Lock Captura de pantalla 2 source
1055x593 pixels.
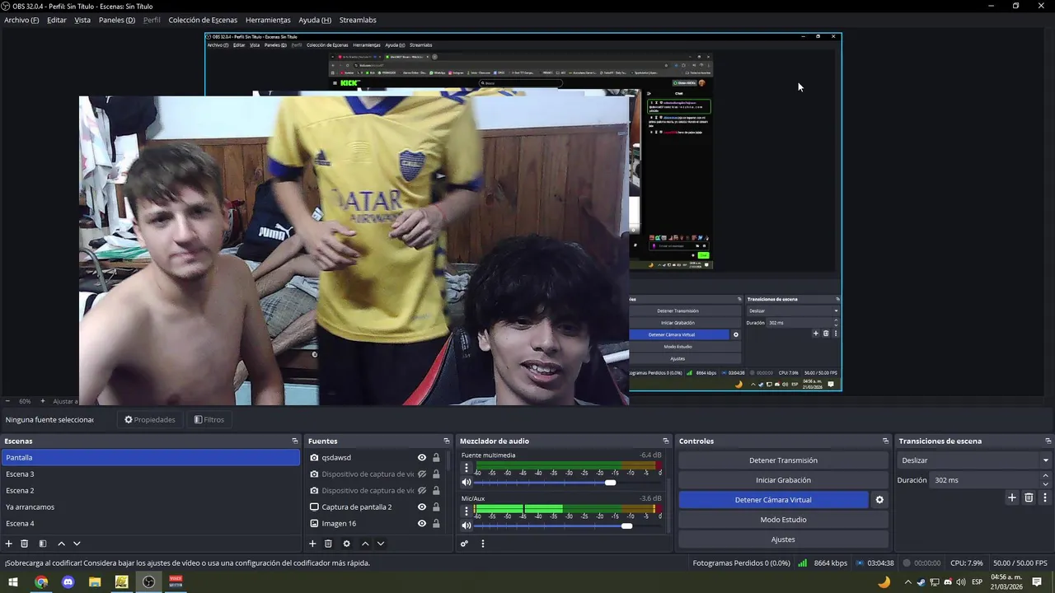point(436,507)
